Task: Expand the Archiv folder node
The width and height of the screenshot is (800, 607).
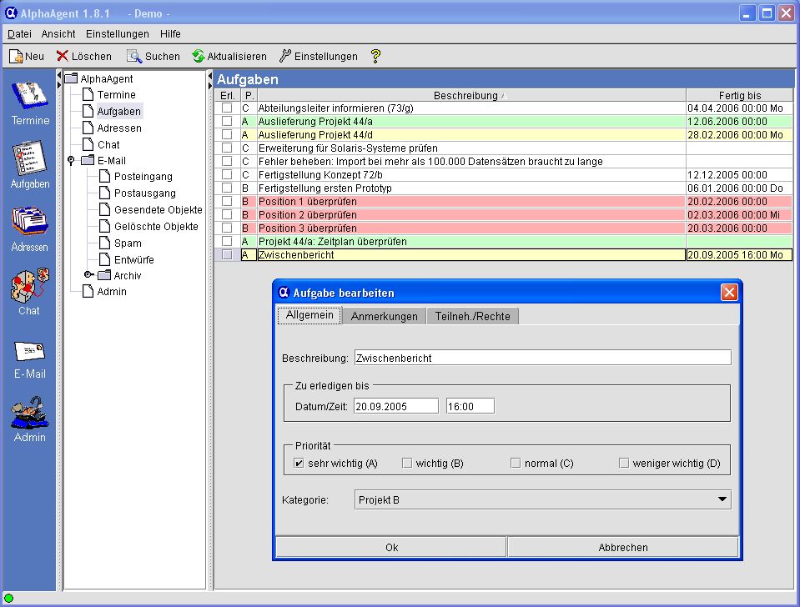Action: click(x=88, y=275)
